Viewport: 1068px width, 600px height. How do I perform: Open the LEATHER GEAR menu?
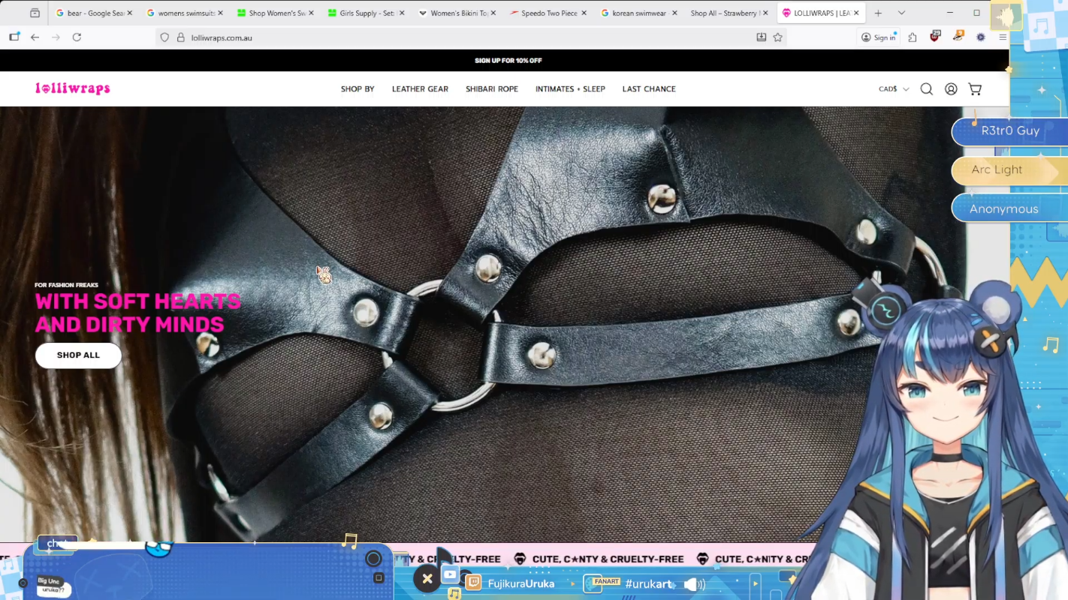(420, 89)
